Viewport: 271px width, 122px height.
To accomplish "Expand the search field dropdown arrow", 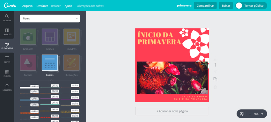I will [x=77, y=18].
